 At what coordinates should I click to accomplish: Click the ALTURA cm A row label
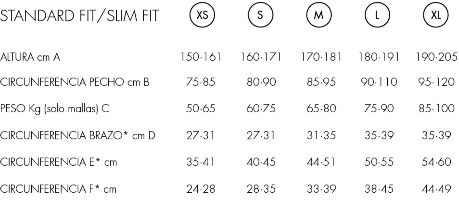click(x=30, y=57)
